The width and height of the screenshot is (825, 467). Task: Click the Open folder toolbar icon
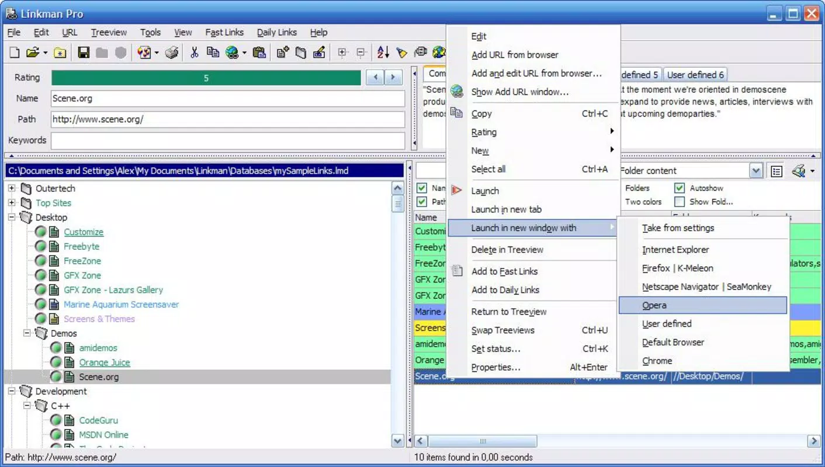tap(33, 53)
